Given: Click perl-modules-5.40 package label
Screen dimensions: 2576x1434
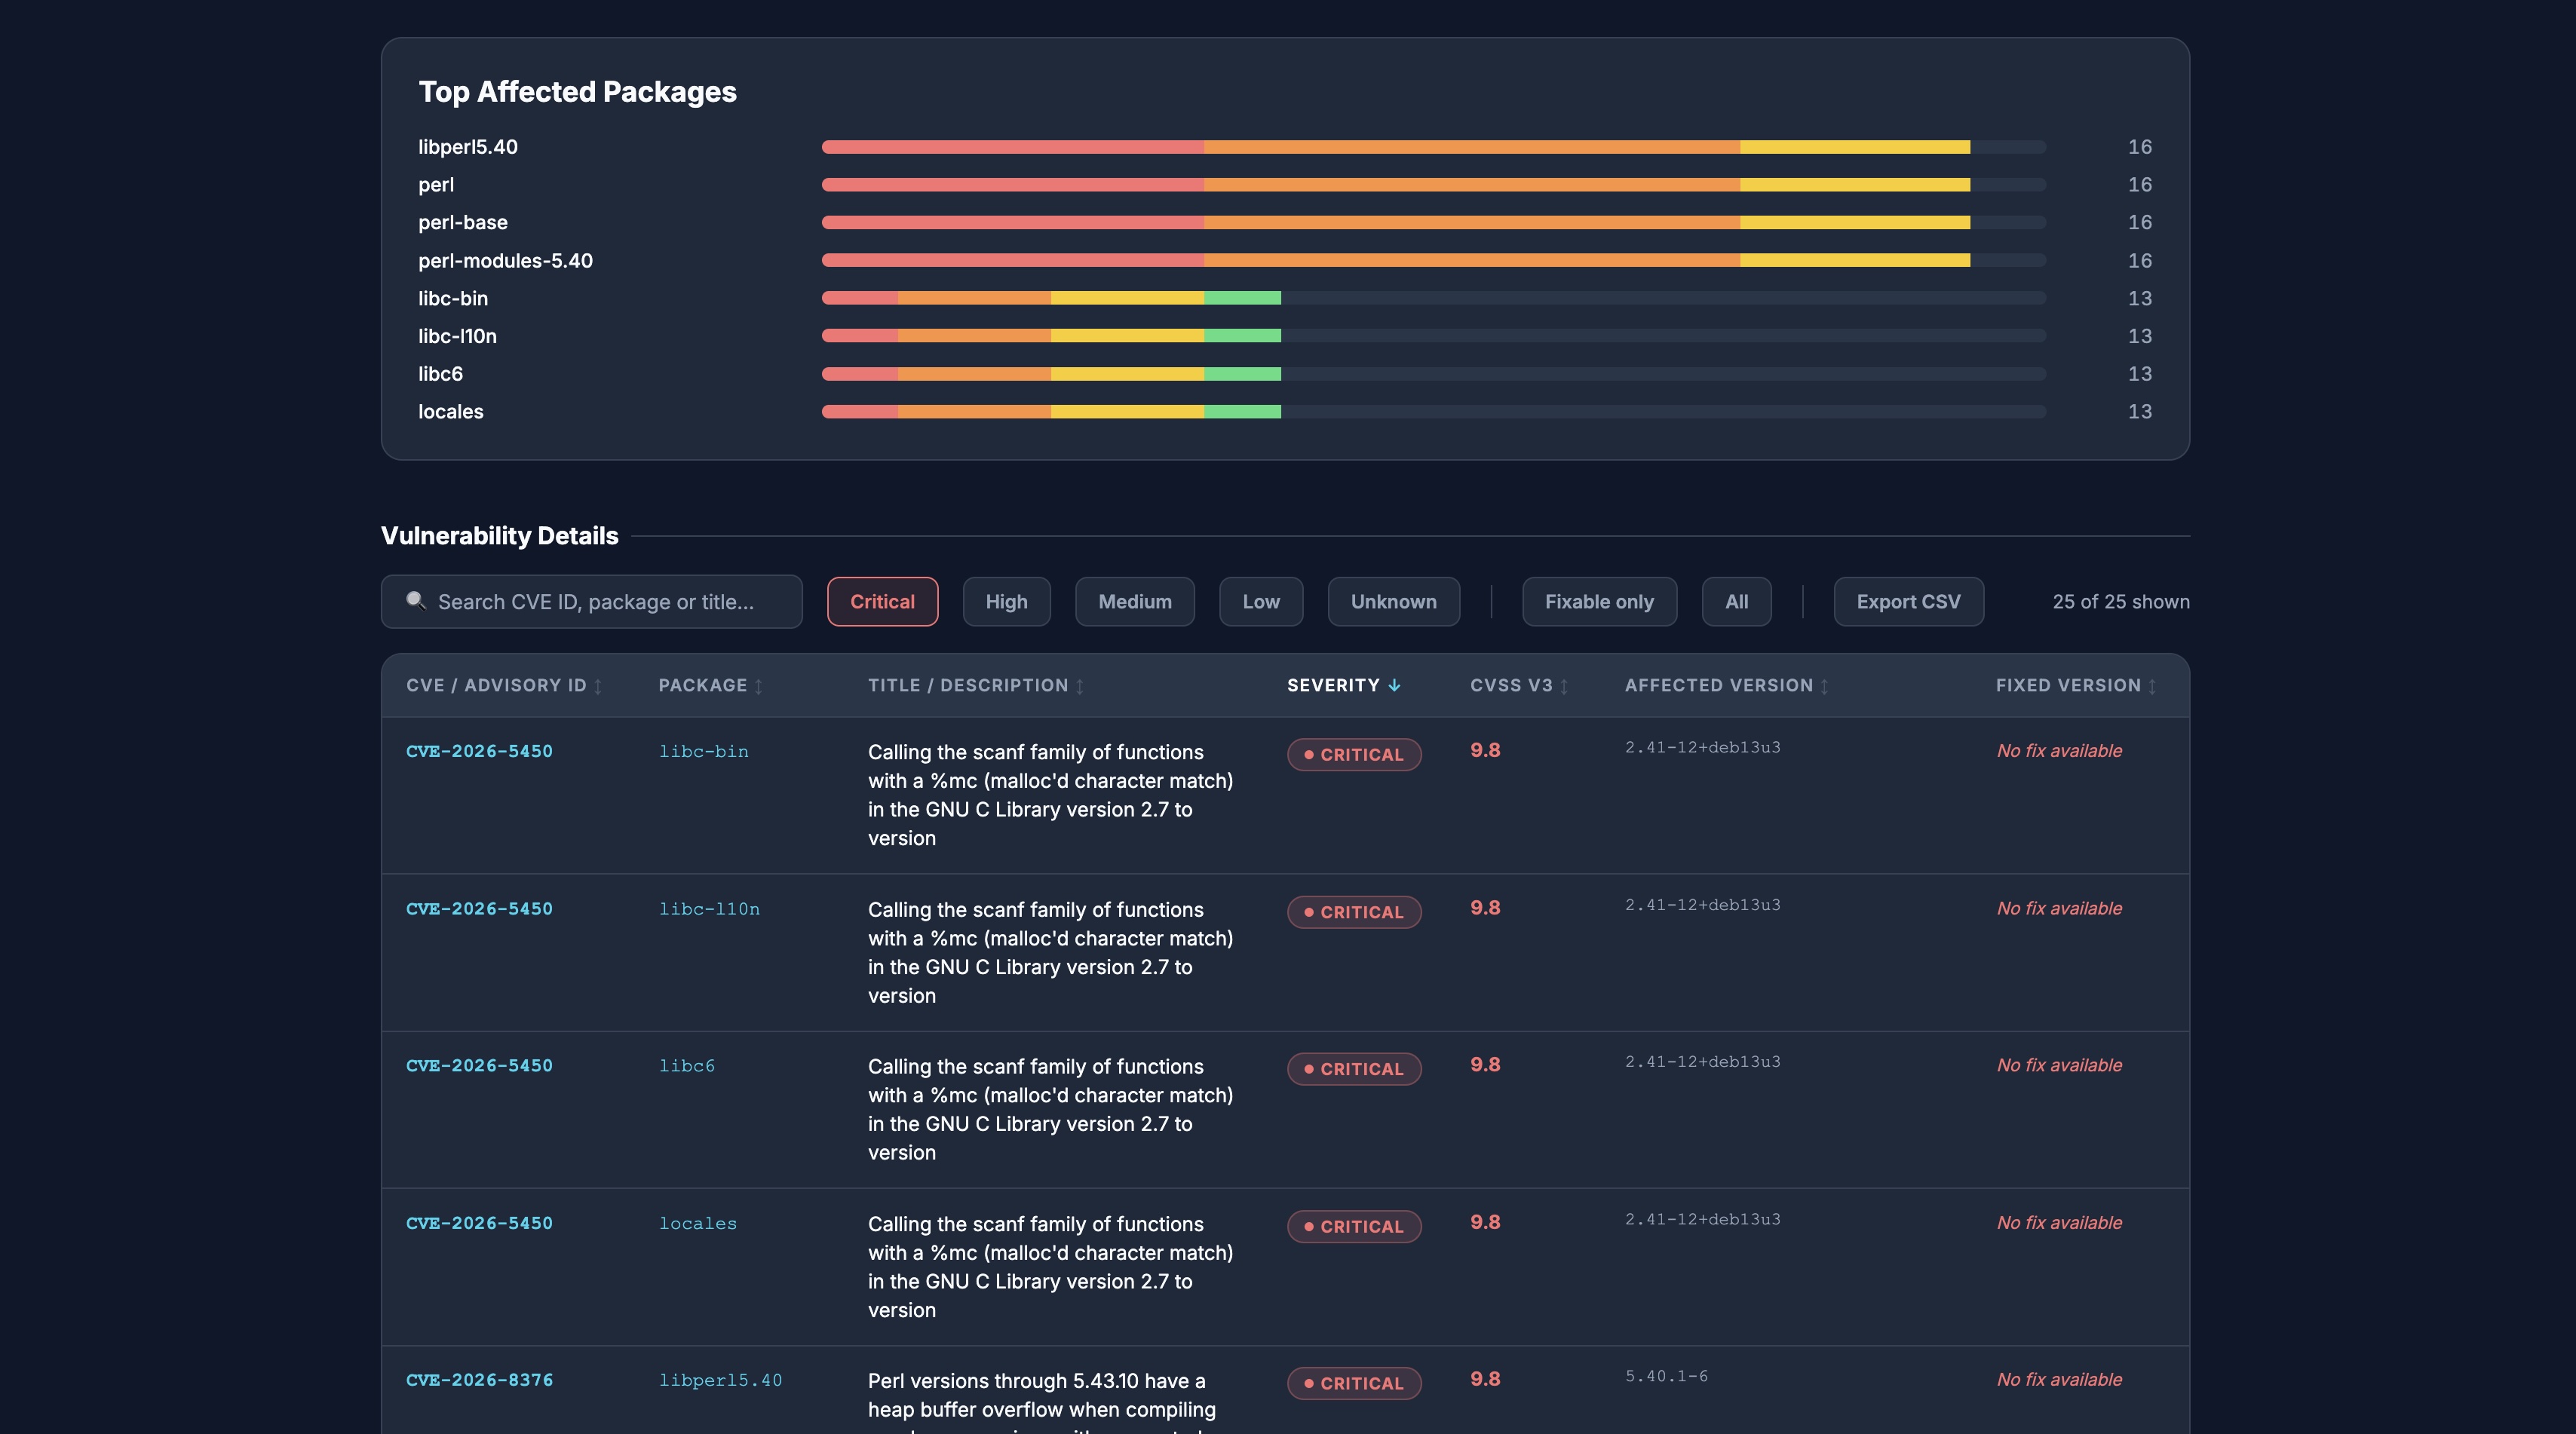Looking at the screenshot, I should pos(505,260).
